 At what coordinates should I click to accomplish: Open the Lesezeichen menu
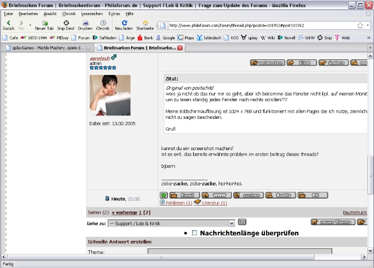coord(92,14)
